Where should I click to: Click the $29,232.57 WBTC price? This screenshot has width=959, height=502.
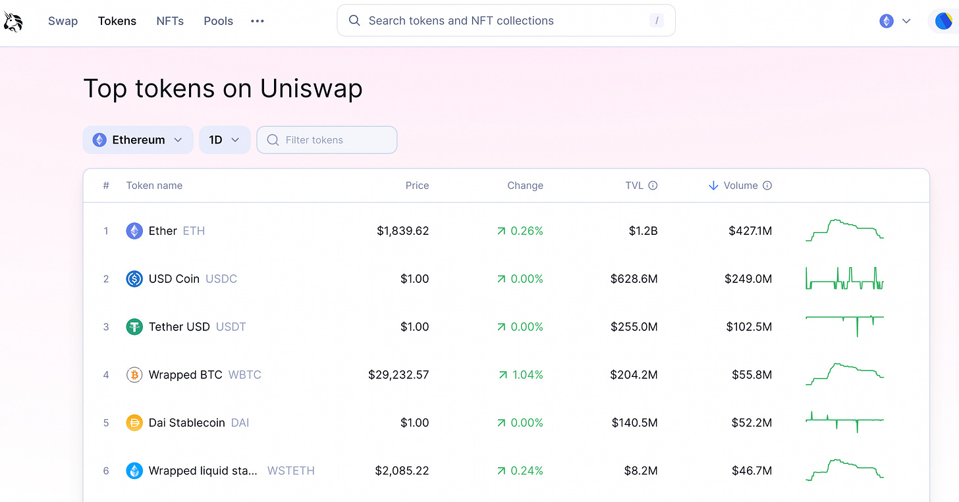point(398,375)
